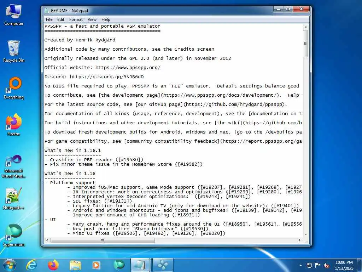
Task: Launch Firefox from the taskbar
Action: (53, 265)
